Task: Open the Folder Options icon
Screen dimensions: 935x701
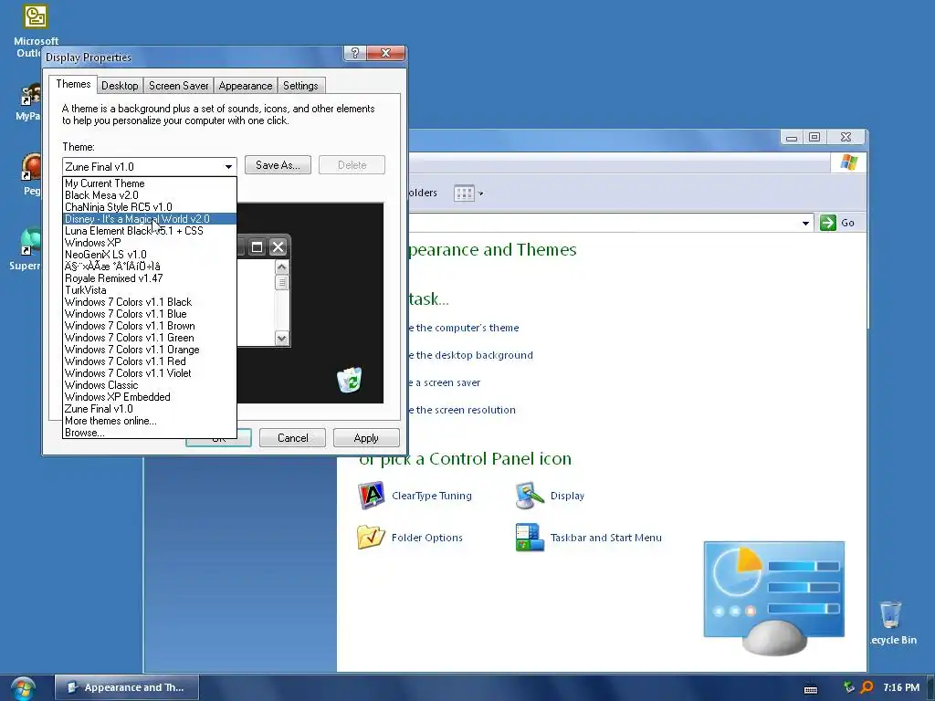Action: [x=371, y=537]
